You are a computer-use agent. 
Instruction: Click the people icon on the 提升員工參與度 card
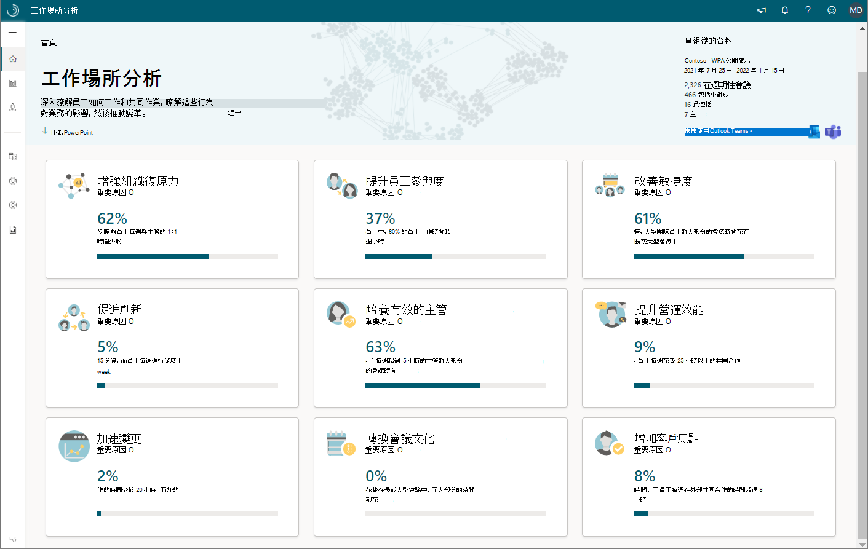pyautogui.click(x=342, y=185)
